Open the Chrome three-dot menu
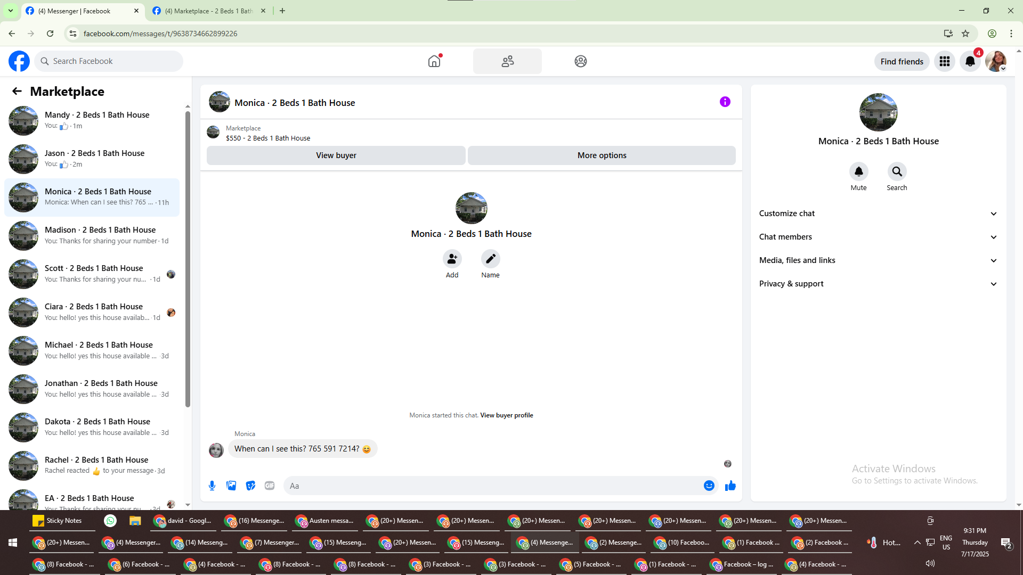The height and width of the screenshot is (575, 1023). click(1011, 34)
